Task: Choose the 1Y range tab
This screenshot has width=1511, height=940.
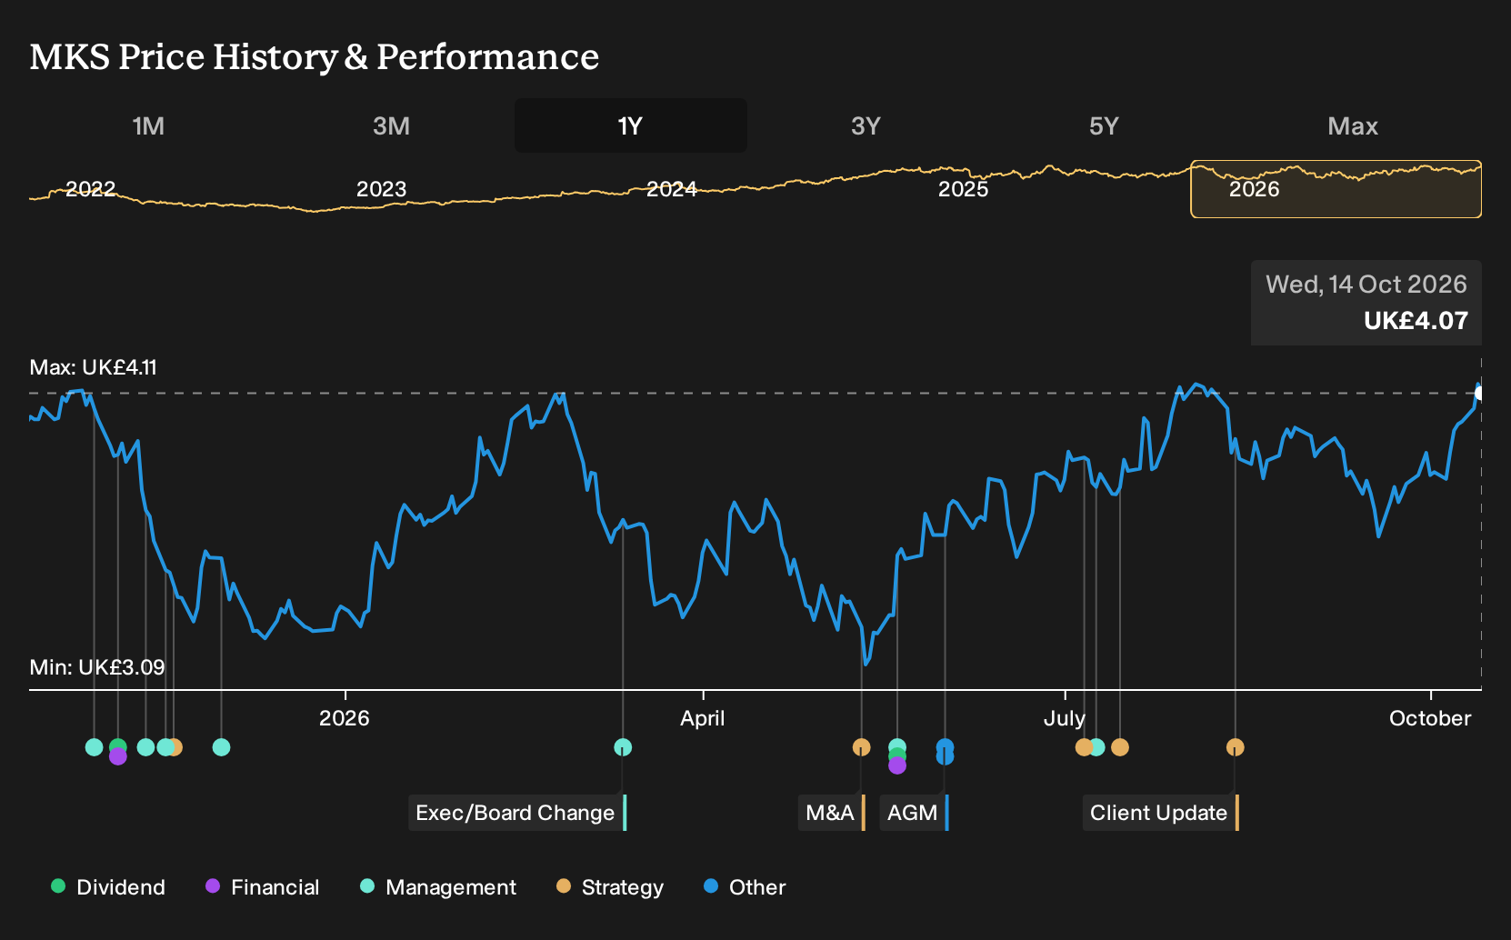Action: (630, 126)
